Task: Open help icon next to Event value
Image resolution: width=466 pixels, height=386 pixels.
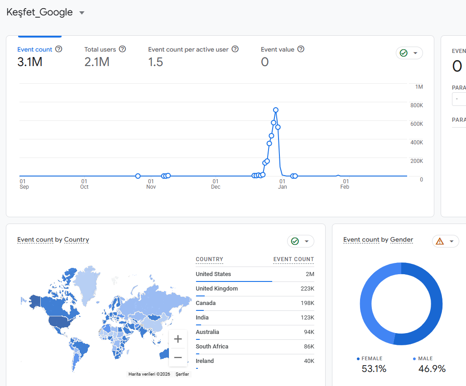Action: [x=301, y=49]
